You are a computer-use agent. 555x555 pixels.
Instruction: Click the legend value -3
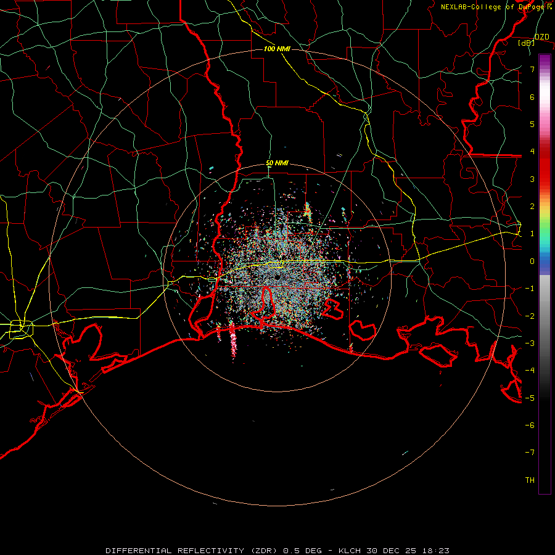click(530, 343)
